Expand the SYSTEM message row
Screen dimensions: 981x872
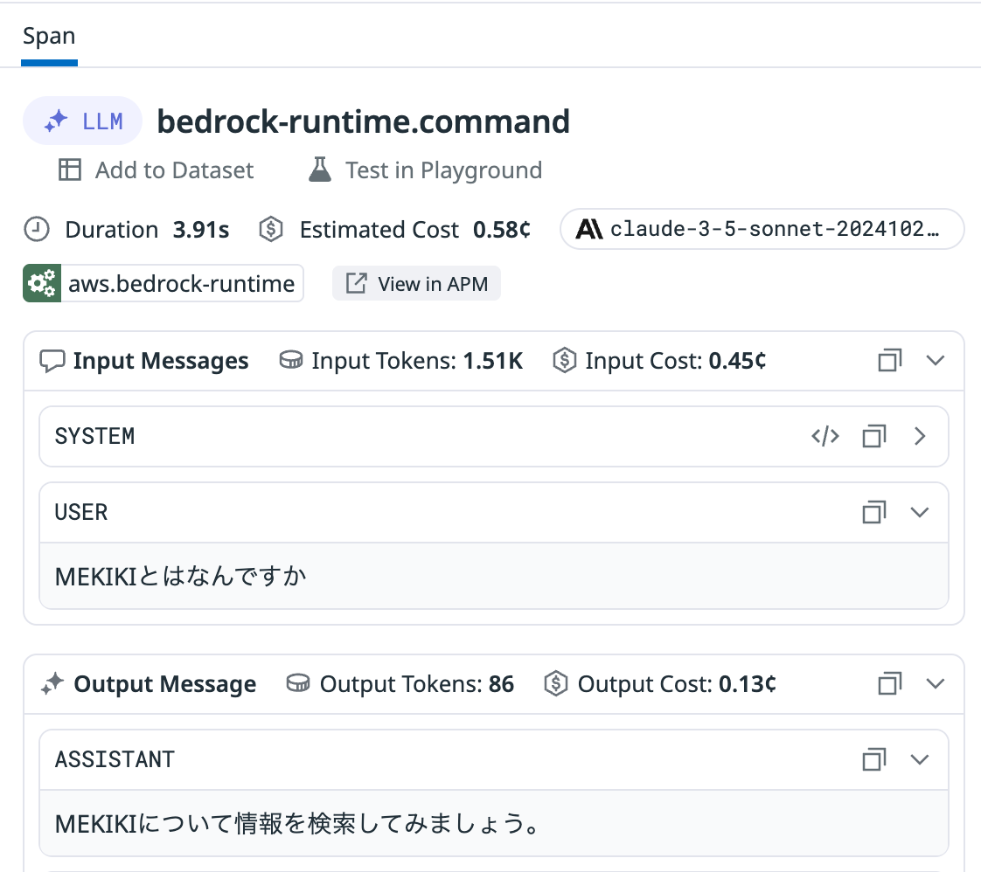[x=920, y=436]
